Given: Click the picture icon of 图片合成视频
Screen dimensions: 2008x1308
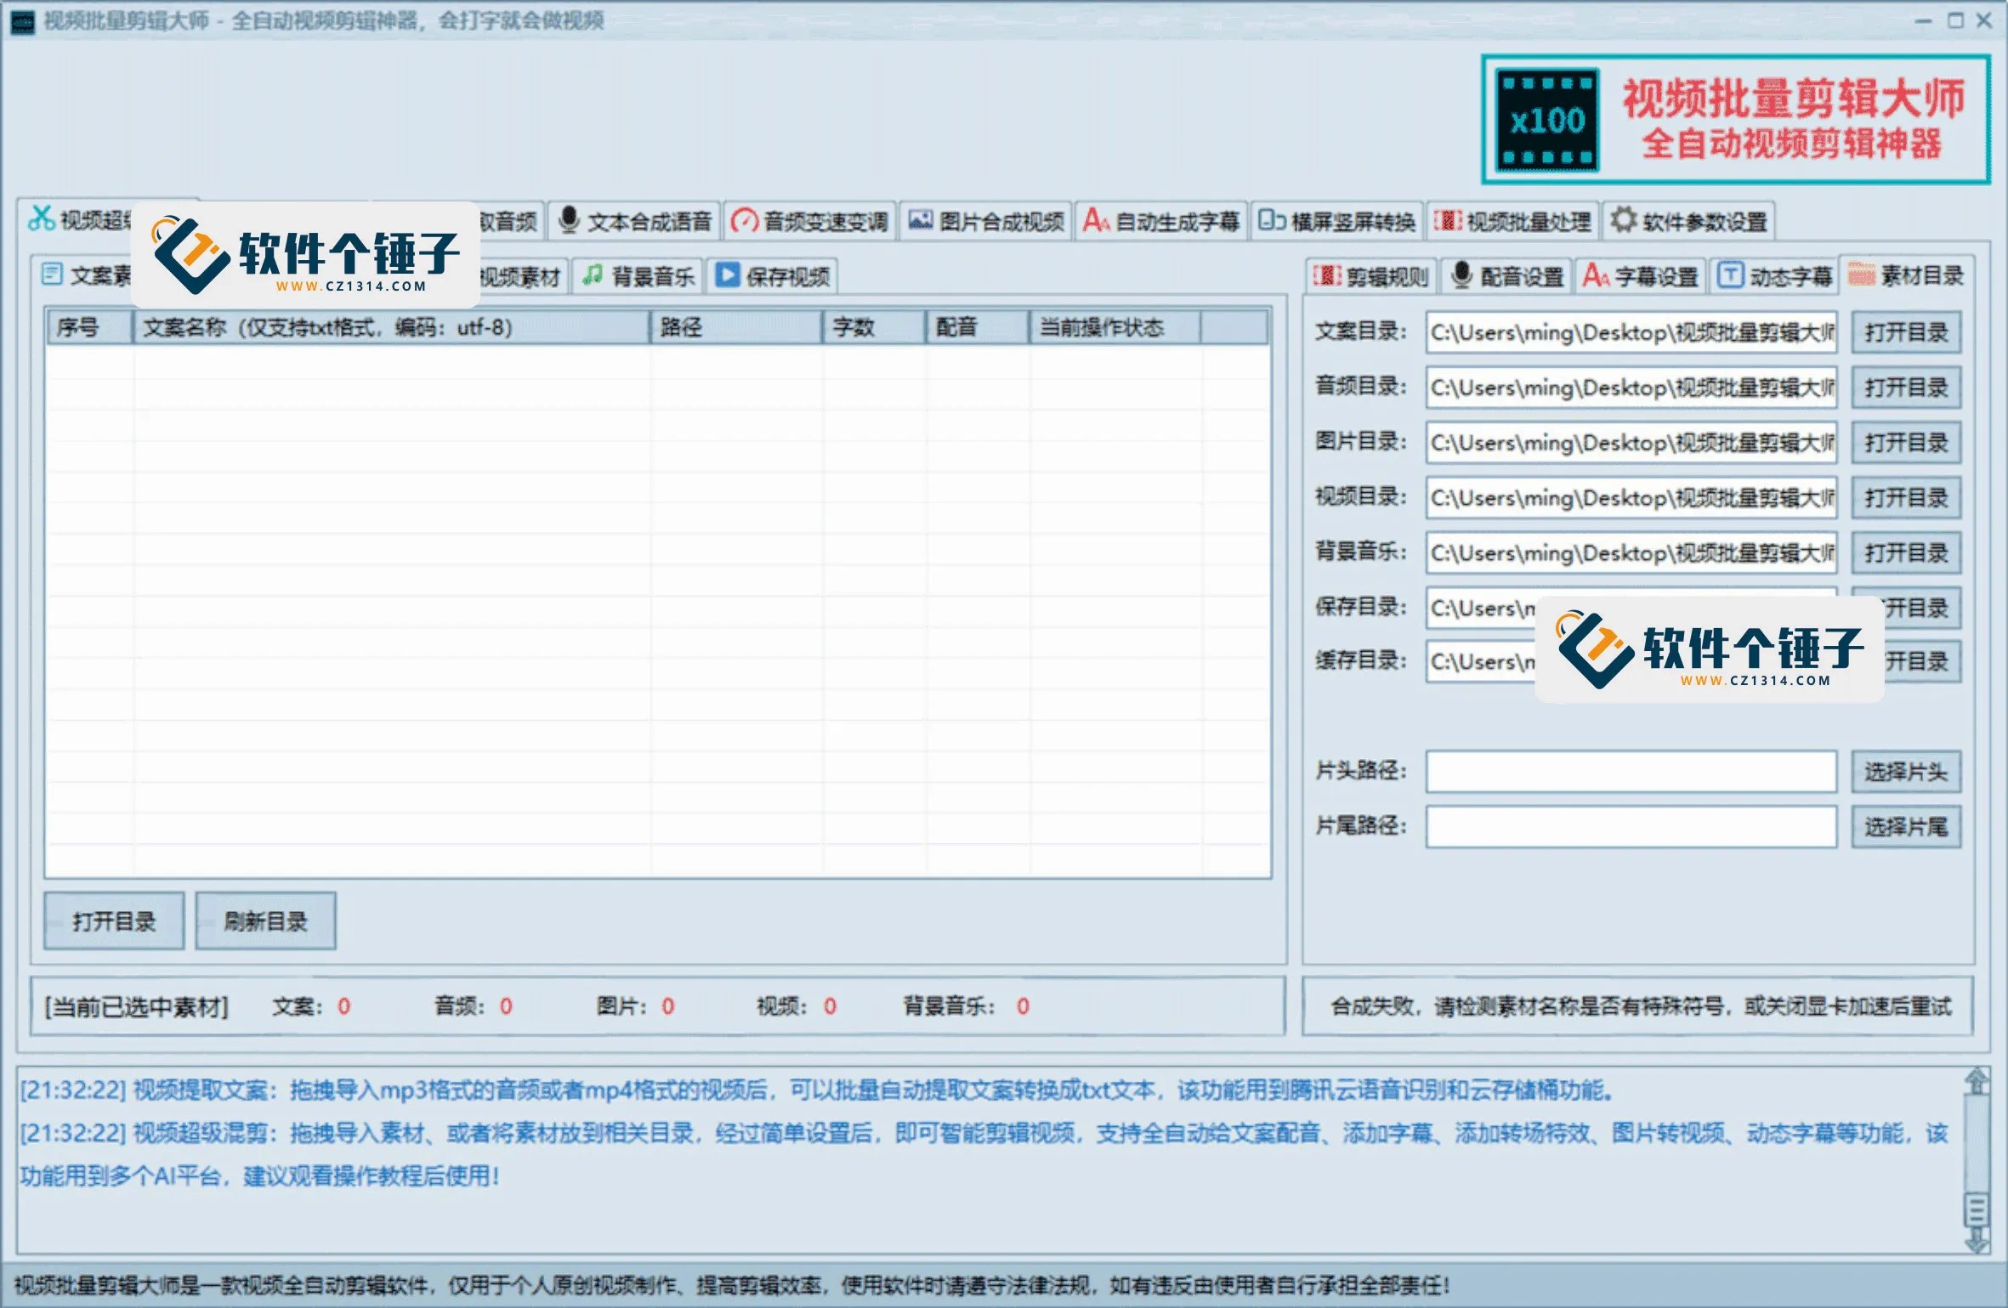Looking at the screenshot, I should coord(920,220).
